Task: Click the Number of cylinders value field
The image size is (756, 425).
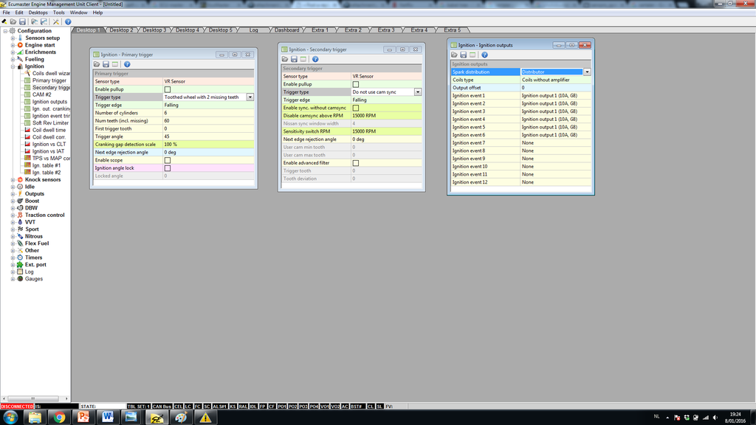Action: click(208, 113)
